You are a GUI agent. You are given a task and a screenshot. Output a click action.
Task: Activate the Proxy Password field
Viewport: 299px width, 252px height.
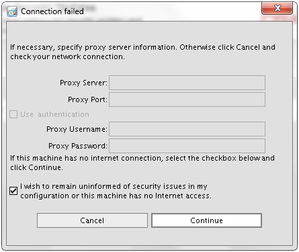click(x=187, y=146)
